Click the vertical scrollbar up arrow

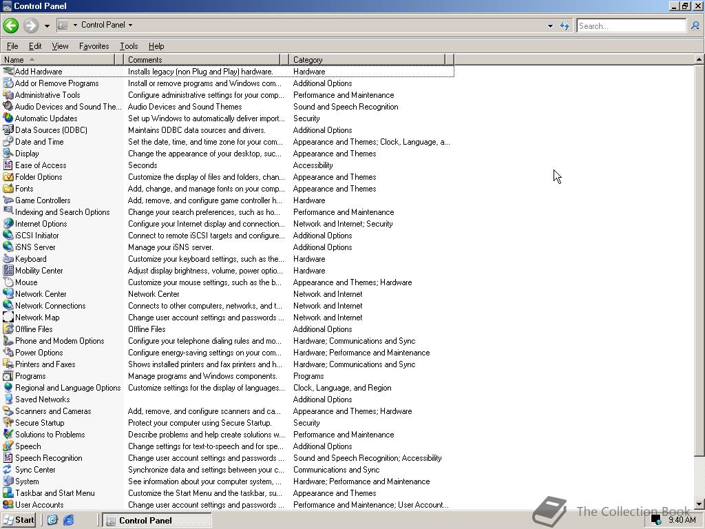click(x=699, y=59)
